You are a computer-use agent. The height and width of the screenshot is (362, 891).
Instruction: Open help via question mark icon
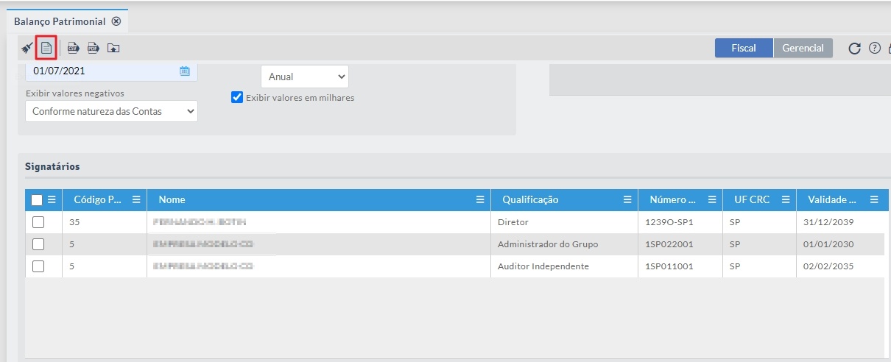click(x=875, y=49)
